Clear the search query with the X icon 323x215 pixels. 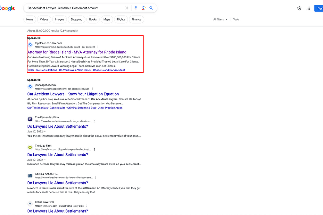point(126,8)
